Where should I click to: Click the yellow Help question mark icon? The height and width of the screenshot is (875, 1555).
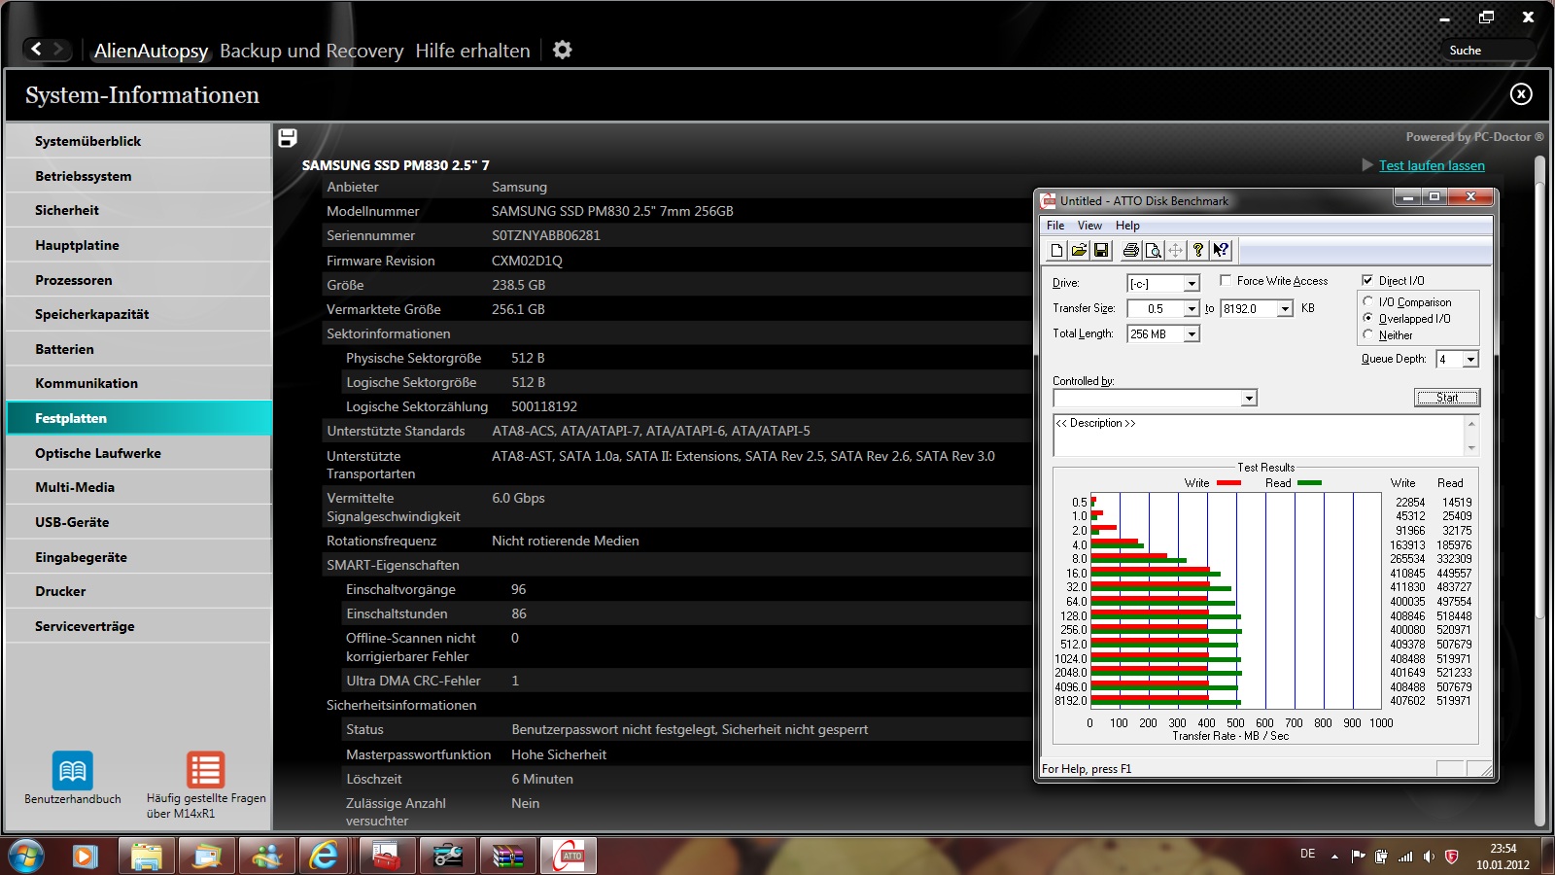[x=1198, y=251]
